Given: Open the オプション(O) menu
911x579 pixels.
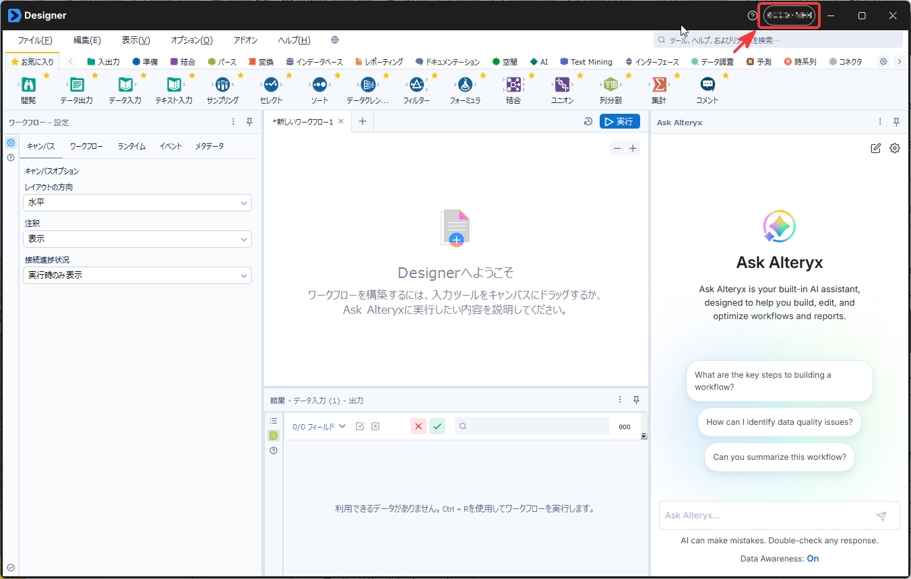Looking at the screenshot, I should click(x=191, y=40).
